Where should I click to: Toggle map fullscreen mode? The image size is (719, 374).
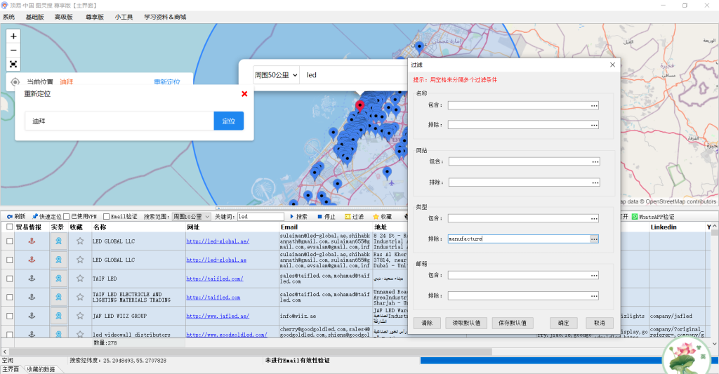13,64
